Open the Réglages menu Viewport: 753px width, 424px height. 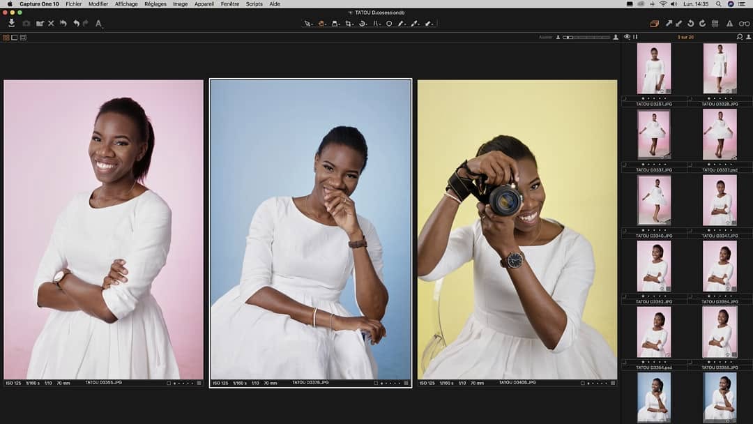pos(155,4)
